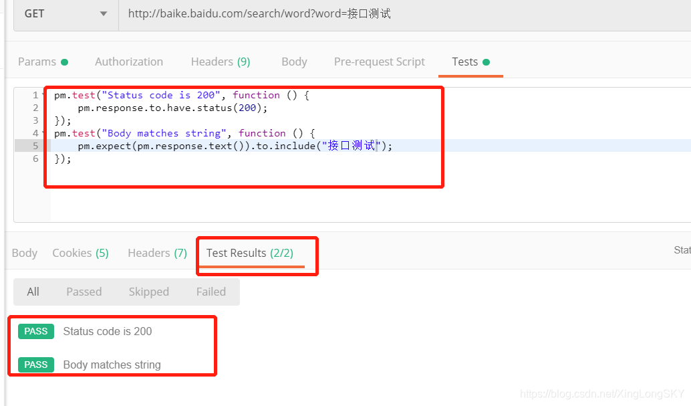The width and height of the screenshot is (691, 406).
Task: Filter test results by Skipped
Action: 149,292
